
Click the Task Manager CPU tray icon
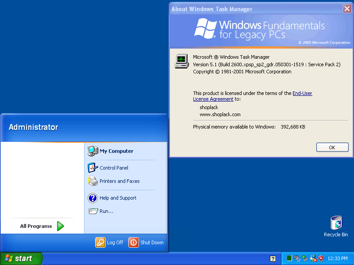click(x=289, y=258)
